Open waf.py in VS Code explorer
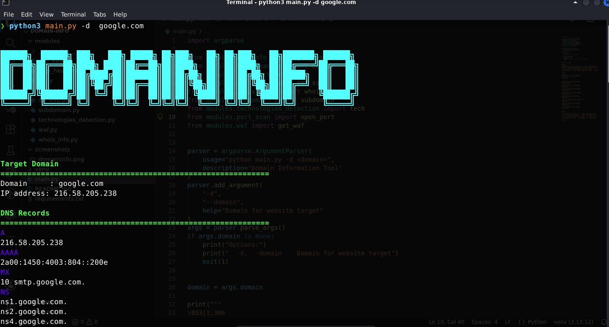Viewport: 609px width, 327px height. tap(48, 130)
